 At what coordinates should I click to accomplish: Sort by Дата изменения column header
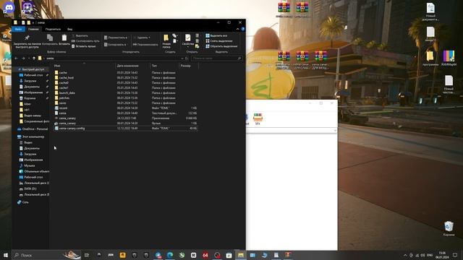pyautogui.click(x=132, y=66)
